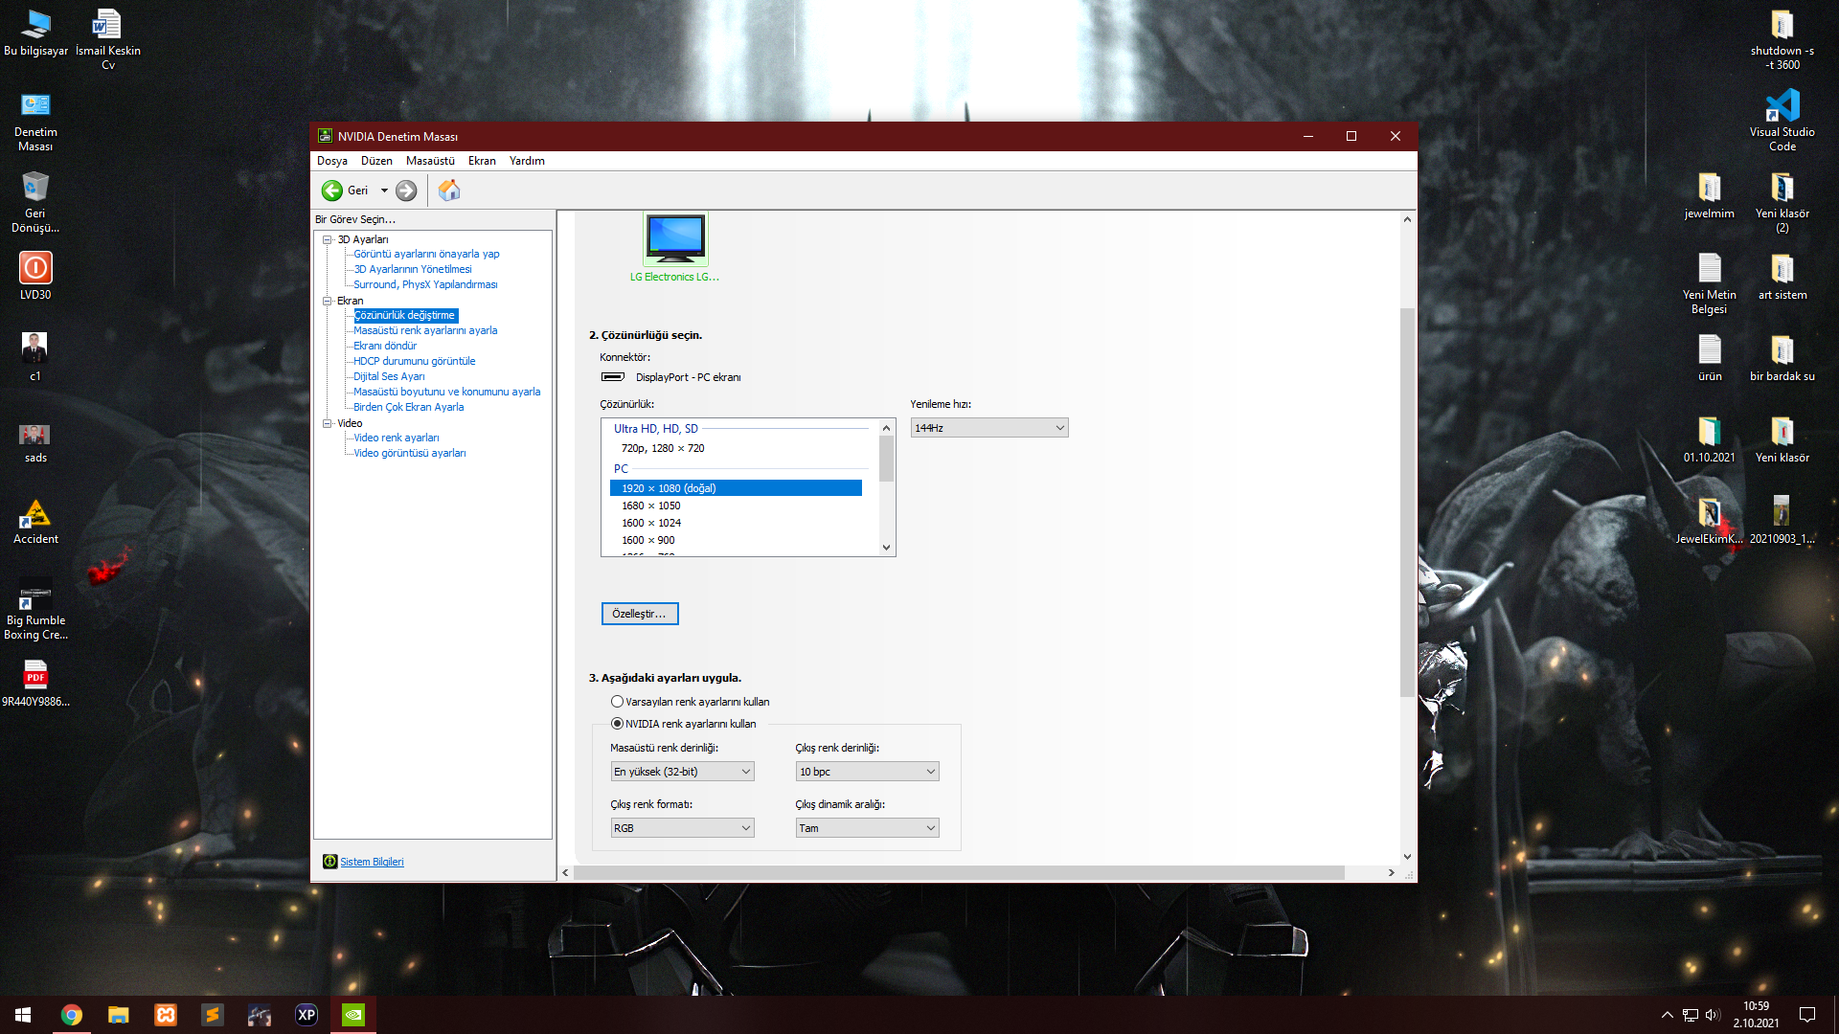The image size is (1839, 1034).
Task: Open the Yenileme hızı 144Hz dropdown
Action: click(988, 428)
